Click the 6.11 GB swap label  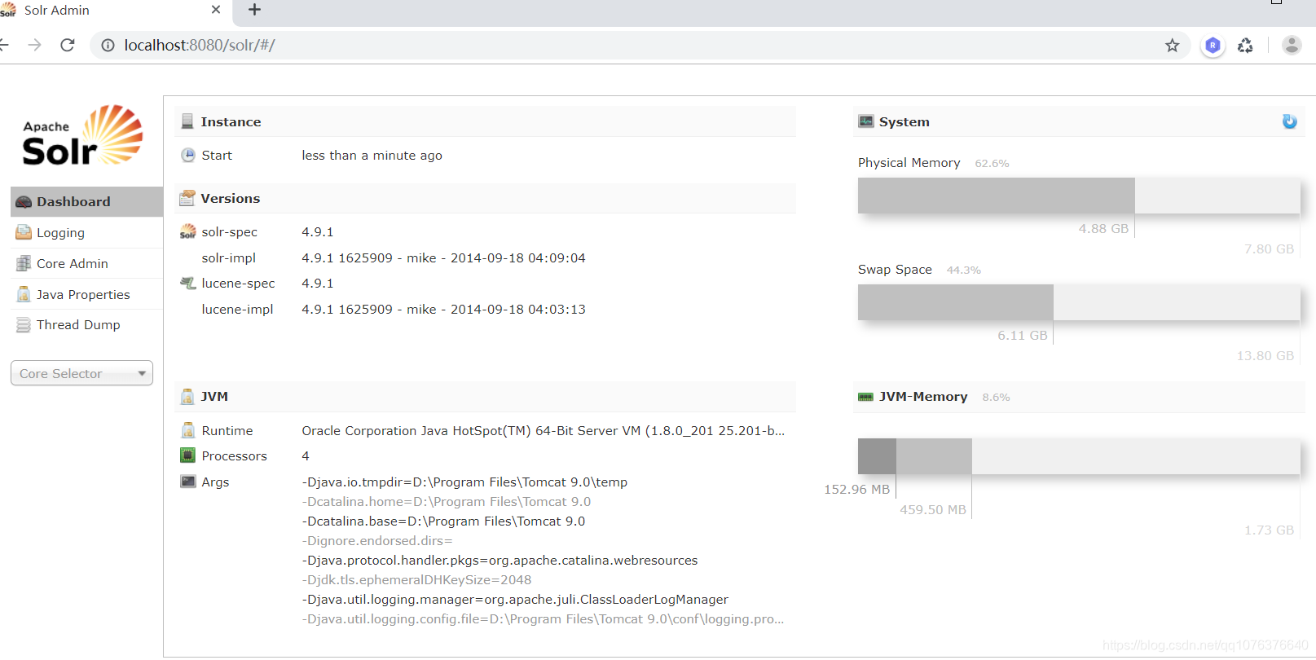1023,335
